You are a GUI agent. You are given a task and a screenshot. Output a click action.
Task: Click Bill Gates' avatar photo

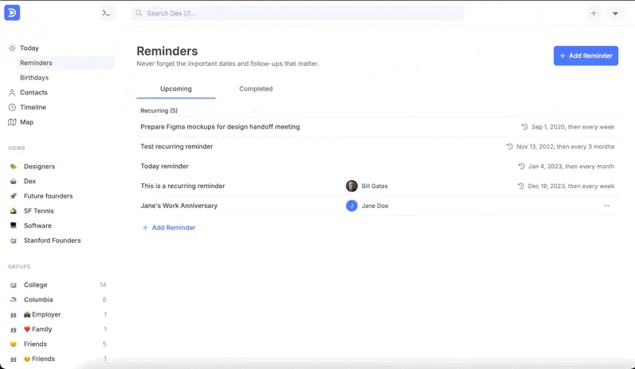click(x=352, y=186)
